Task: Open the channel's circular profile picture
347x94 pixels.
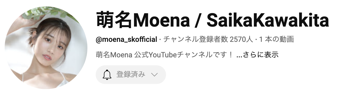Action: tap(46, 48)
